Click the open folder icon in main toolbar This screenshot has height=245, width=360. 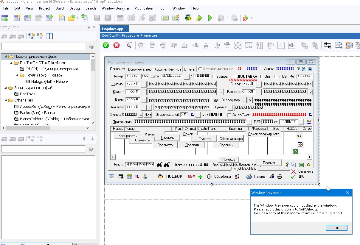pyautogui.click(x=71, y=18)
